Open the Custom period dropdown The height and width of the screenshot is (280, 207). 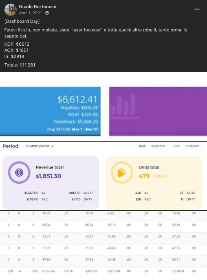coord(40,146)
